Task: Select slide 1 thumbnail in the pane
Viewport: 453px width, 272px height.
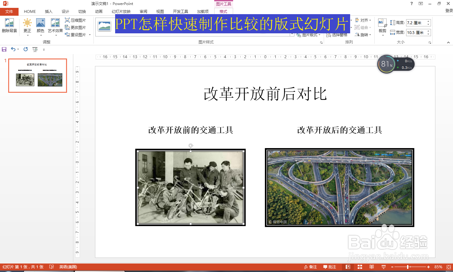Action: [x=37, y=75]
